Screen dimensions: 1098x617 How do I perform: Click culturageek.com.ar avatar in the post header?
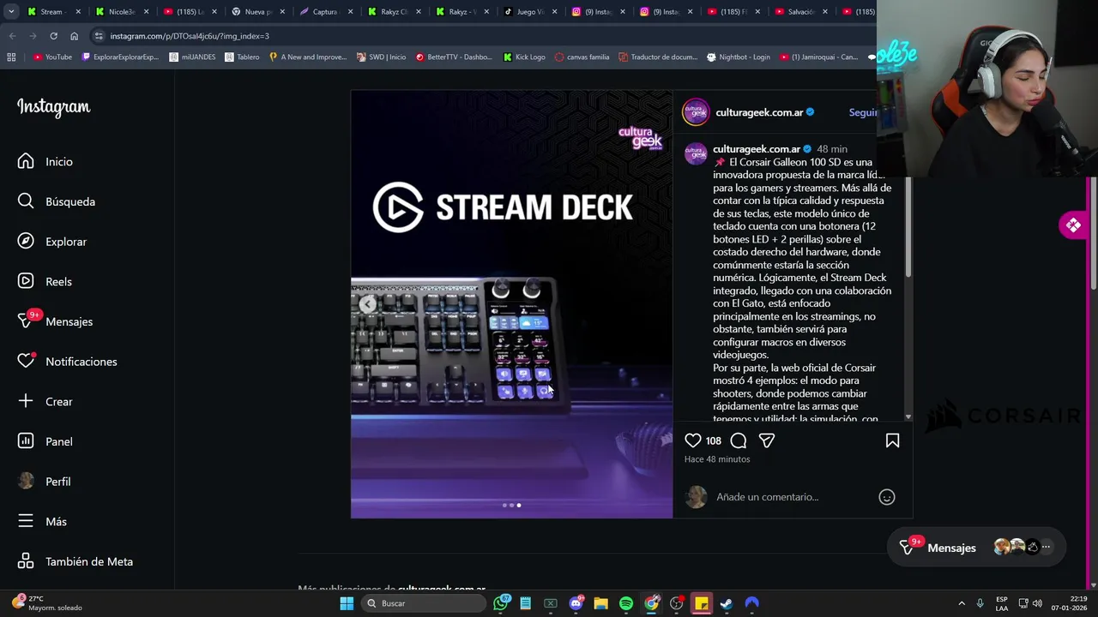(x=696, y=112)
